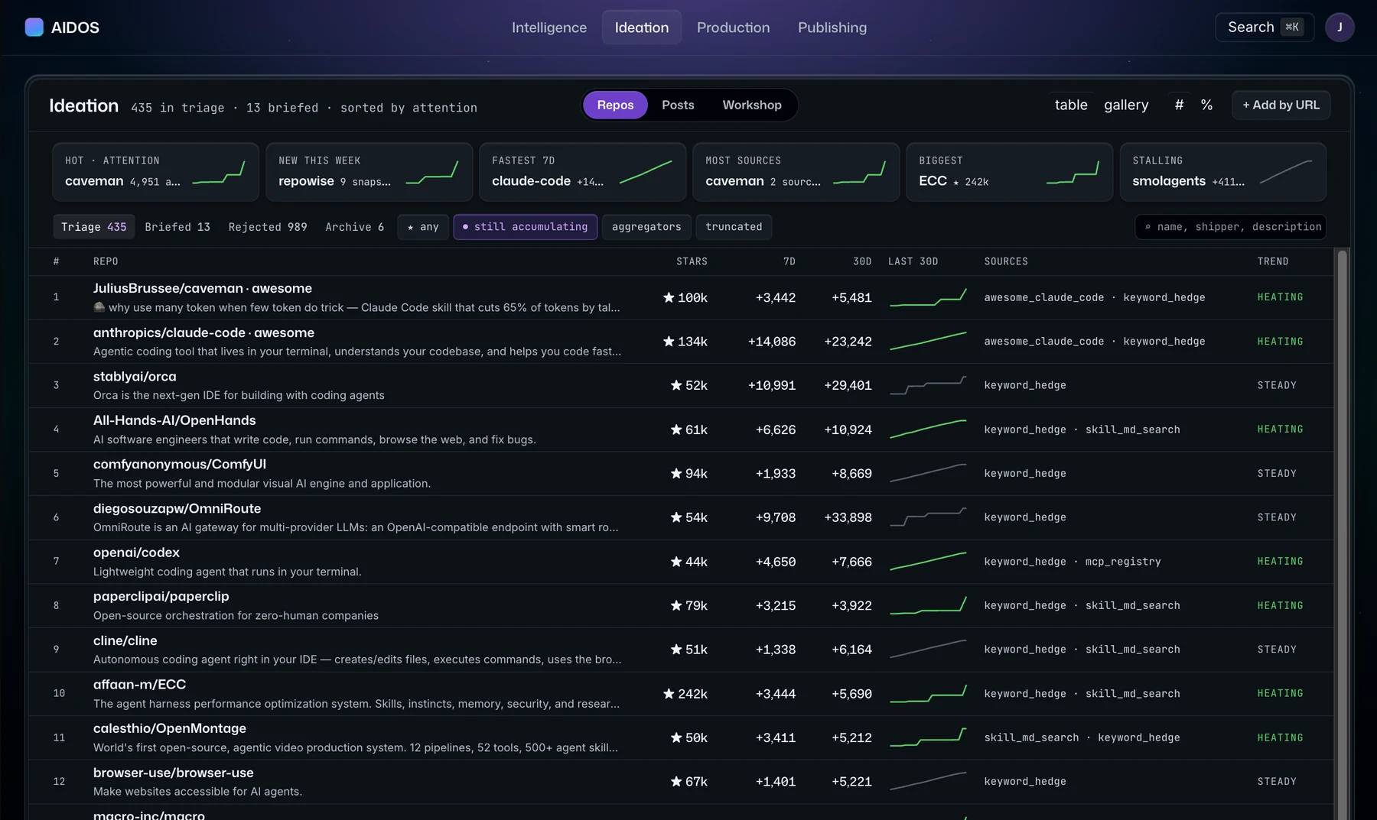Sort by the TREND column header
This screenshot has height=820, width=1377.
pos(1273,261)
